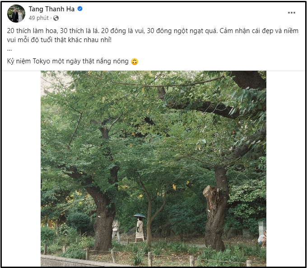Click the "Kỷ niệm Tokyo" caption line
The image size is (307, 268).
click(x=68, y=62)
